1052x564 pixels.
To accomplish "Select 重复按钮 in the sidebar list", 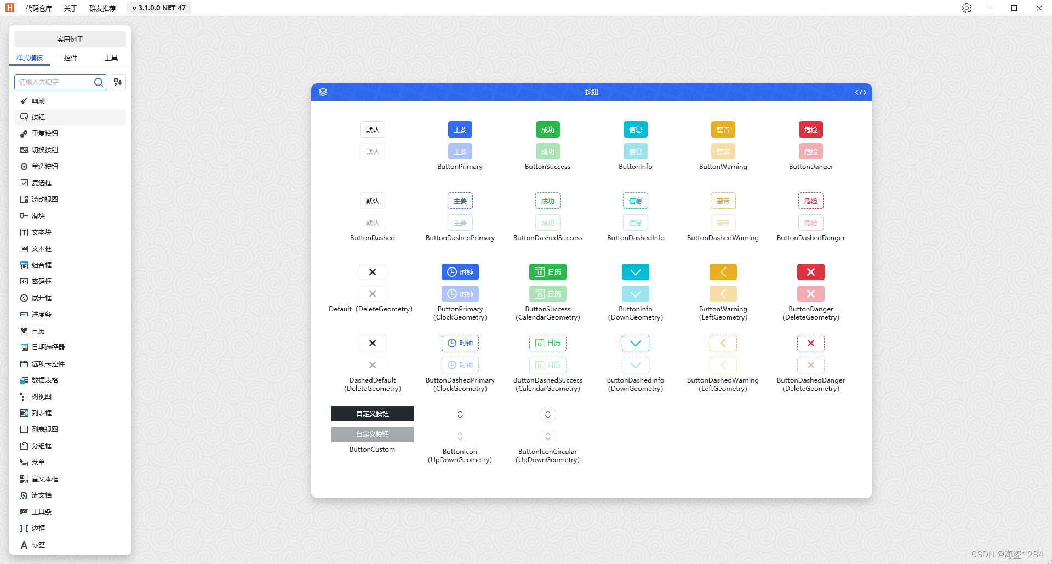I will (70, 134).
